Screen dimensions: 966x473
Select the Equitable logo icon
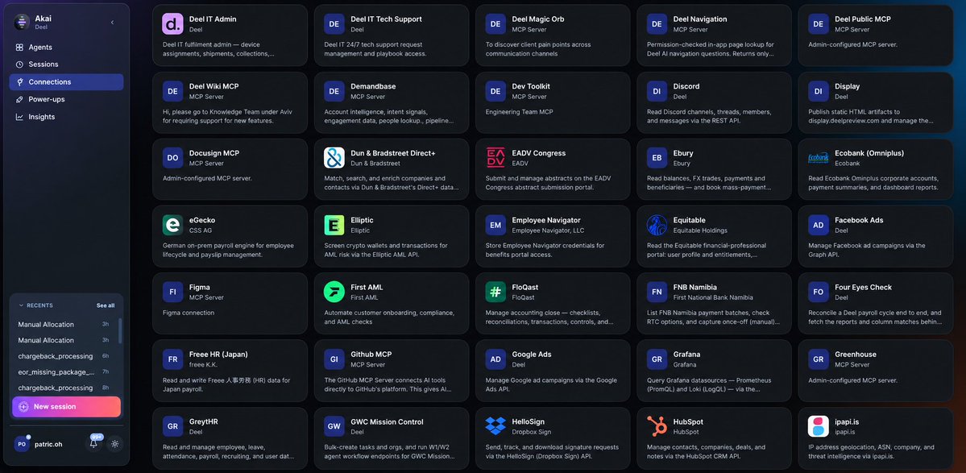657,225
